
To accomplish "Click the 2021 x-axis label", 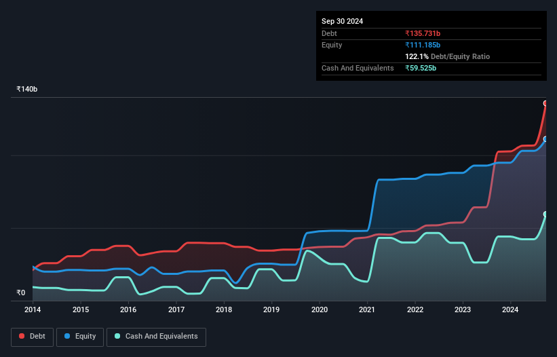I will pos(367,309).
